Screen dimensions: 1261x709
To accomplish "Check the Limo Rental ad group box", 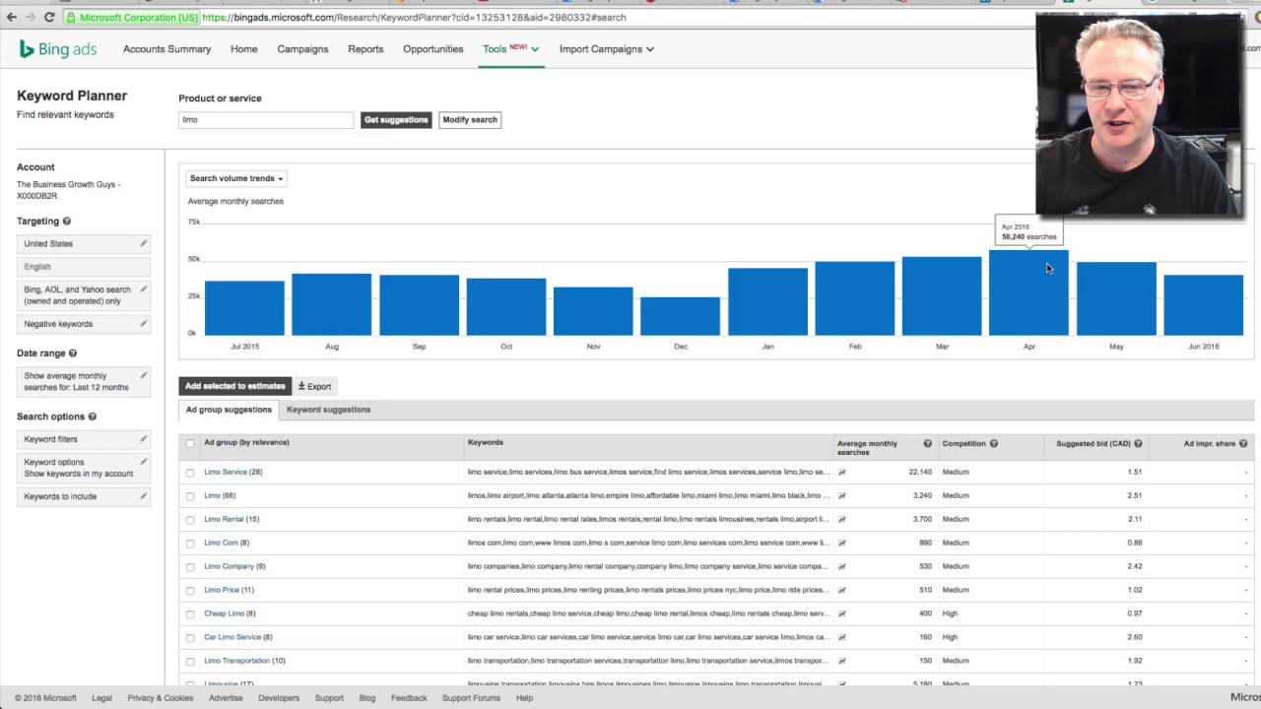I will [x=190, y=520].
